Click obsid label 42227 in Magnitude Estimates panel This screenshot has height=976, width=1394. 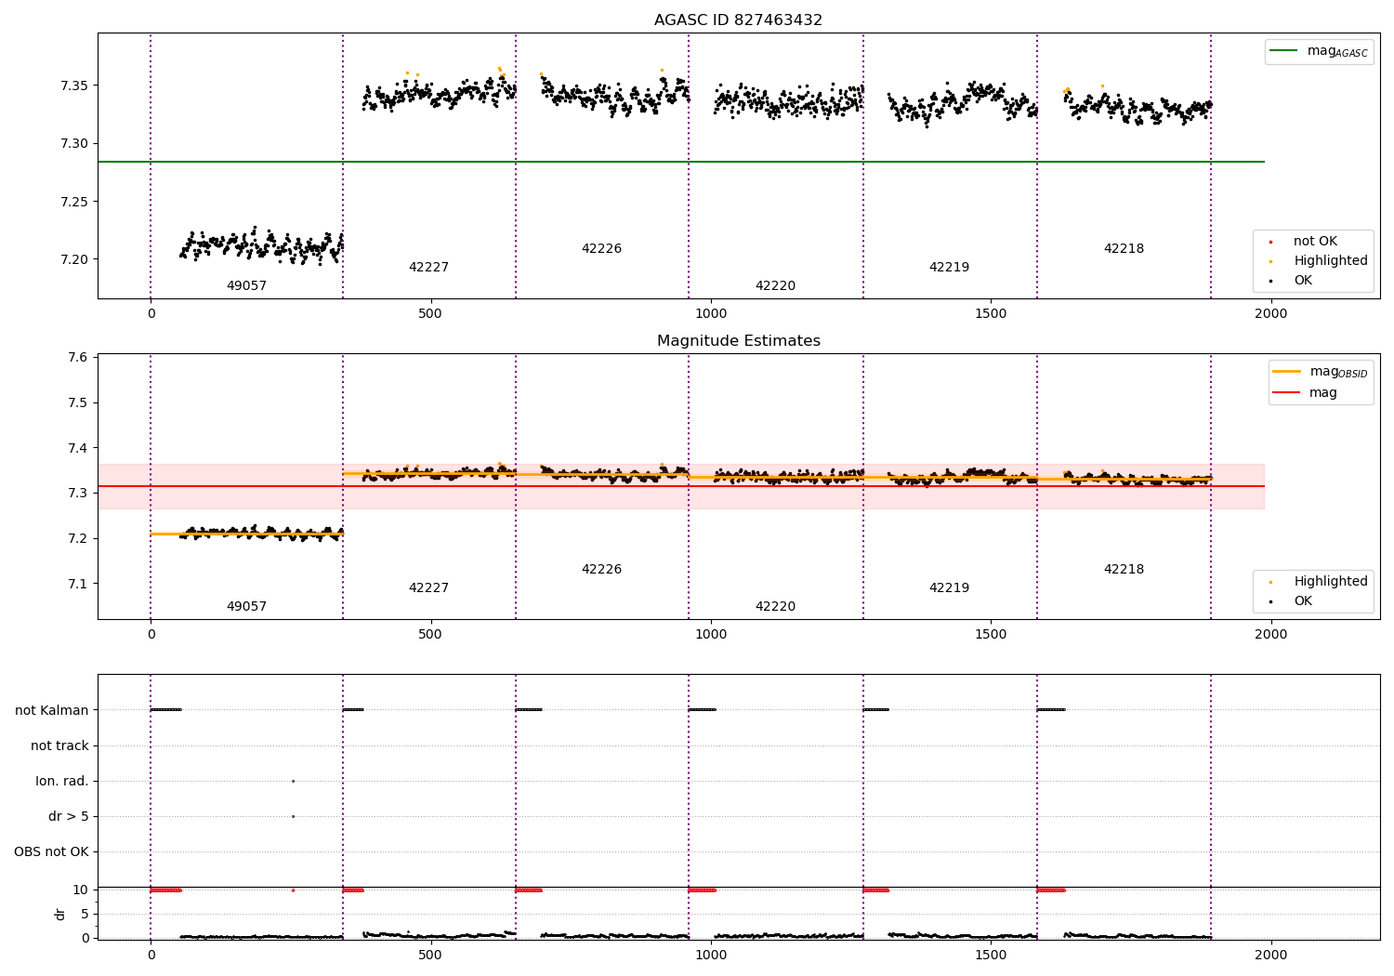tap(428, 587)
